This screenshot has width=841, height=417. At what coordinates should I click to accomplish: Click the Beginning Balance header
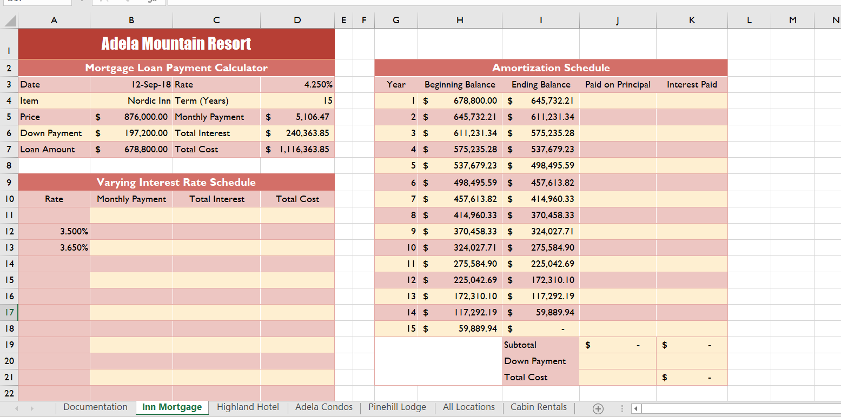460,85
